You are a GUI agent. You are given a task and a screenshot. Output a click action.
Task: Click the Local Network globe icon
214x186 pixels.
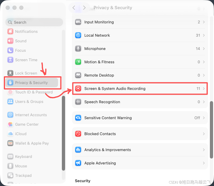click(78, 35)
